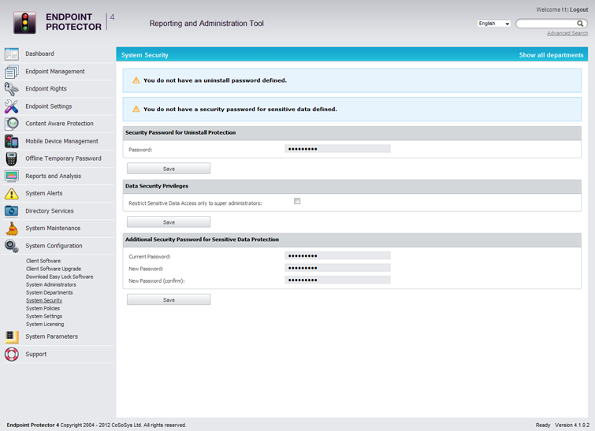Open System Maintenance menu item
Screen dimensions: 595x431
53,229
